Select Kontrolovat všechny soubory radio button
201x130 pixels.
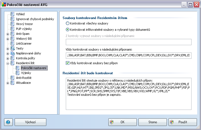click(67, 23)
